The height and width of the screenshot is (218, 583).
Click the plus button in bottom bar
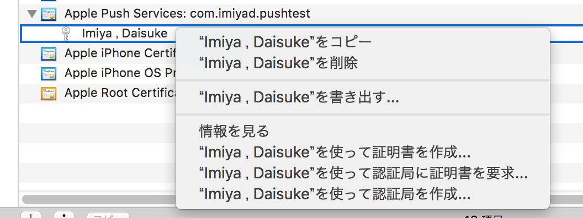(30, 215)
